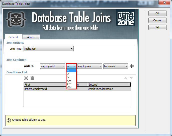Click the Cancel button
The height and width of the screenshot is (136, 172).
pos(157,20)
